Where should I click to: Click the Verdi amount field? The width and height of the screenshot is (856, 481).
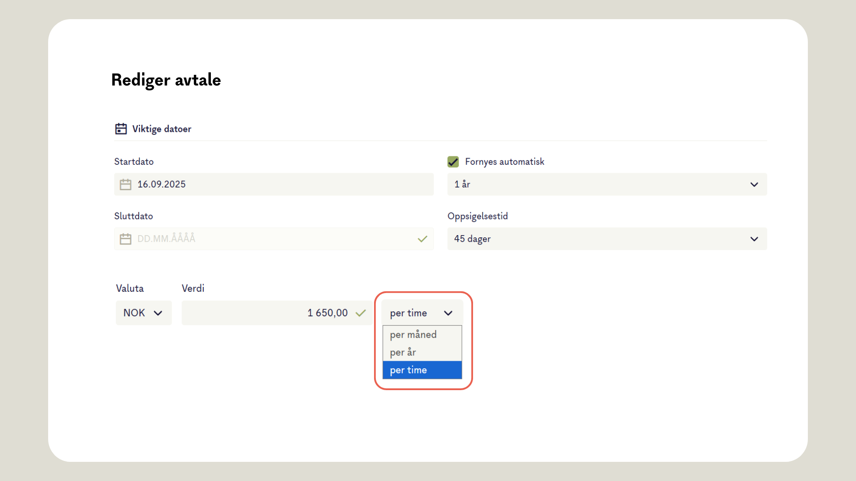[x=267, y=313]
